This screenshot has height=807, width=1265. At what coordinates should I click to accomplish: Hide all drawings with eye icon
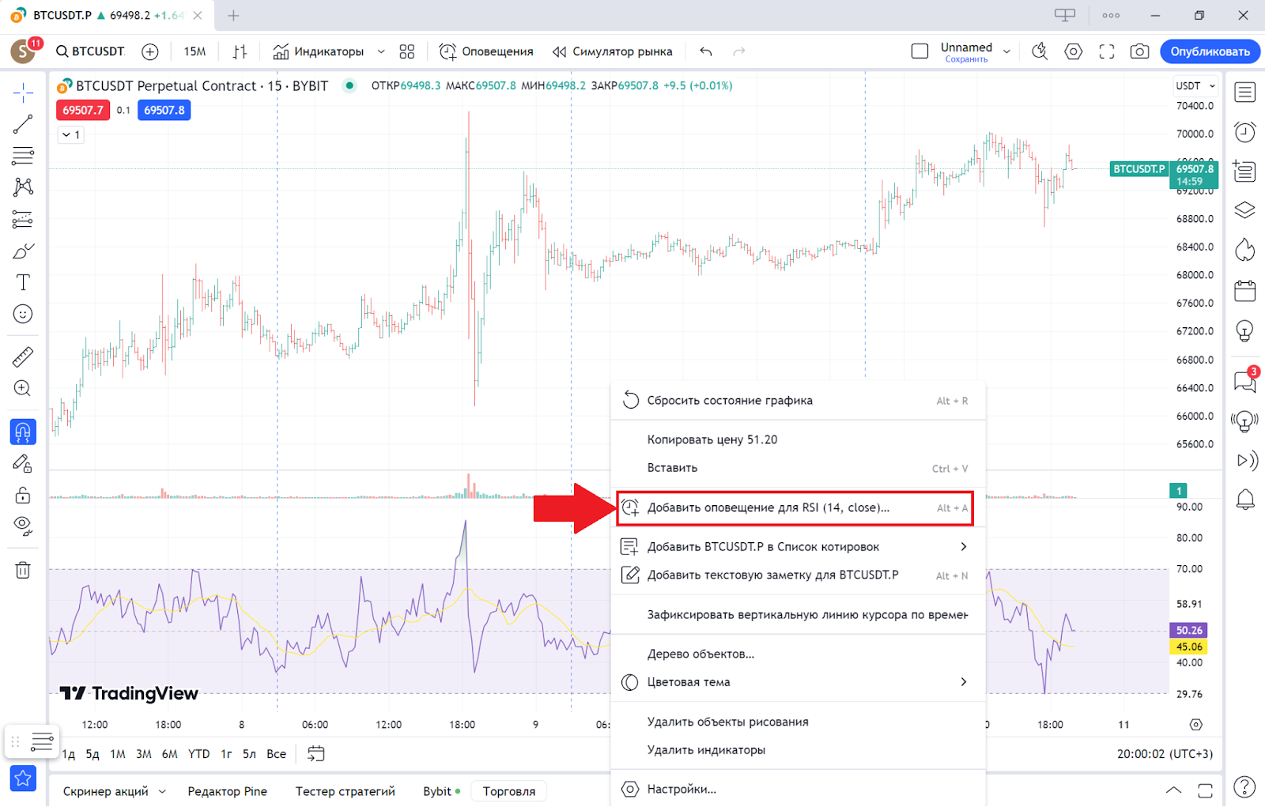(23, 526)
